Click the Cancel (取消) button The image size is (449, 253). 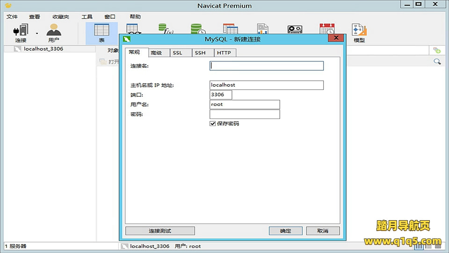323,231
